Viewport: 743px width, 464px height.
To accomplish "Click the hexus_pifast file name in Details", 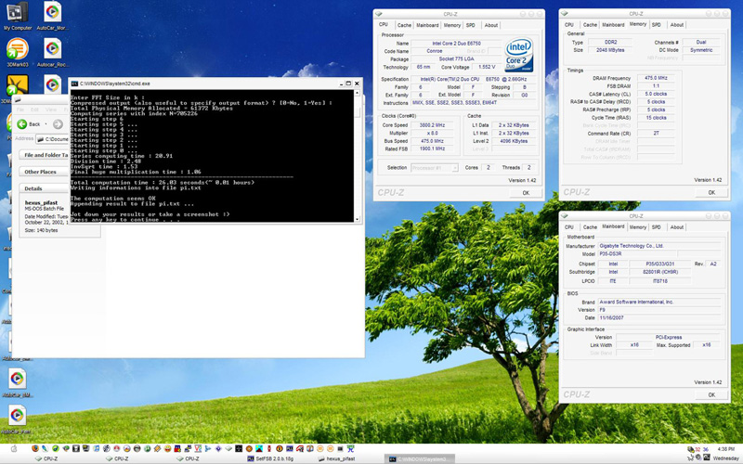I will [41, 202].
